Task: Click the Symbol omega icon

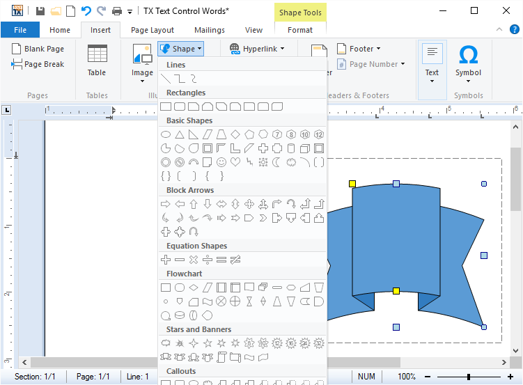Action: pyautogui.click(x=468, y=55)
